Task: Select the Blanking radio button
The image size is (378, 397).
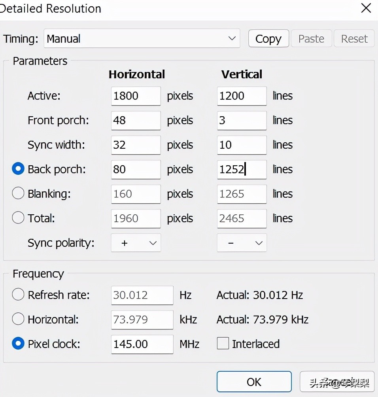Action: point(18,193)
